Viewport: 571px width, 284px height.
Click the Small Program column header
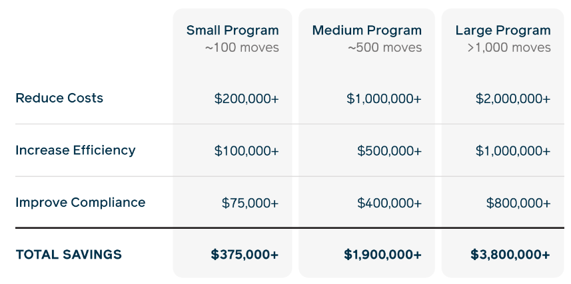[232, 31]
